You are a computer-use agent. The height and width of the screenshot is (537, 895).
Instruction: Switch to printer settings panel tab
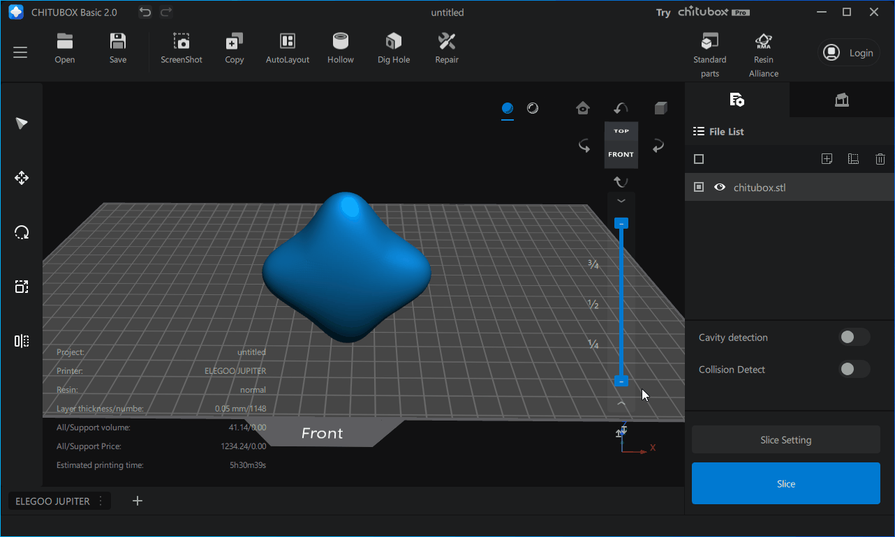click(842, 100)
